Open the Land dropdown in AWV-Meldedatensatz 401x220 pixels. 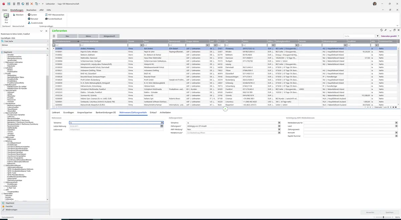pos(396,126)
